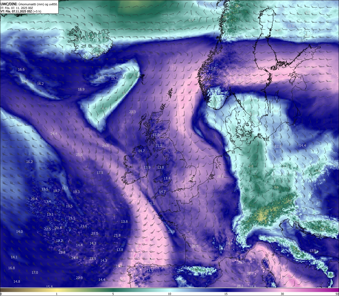Click the 21.4 value label
The height and width of the screenshot is (296, 339).
tap(58, 228)
